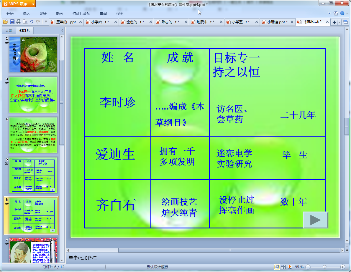Open the 幻灯片放映 ribbon tab
This screenshot has height=272, width=351.
[x=81, y=14]
